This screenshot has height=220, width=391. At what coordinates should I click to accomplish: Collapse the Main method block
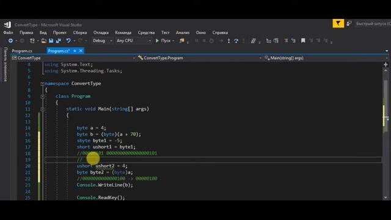tap(42, 109)
